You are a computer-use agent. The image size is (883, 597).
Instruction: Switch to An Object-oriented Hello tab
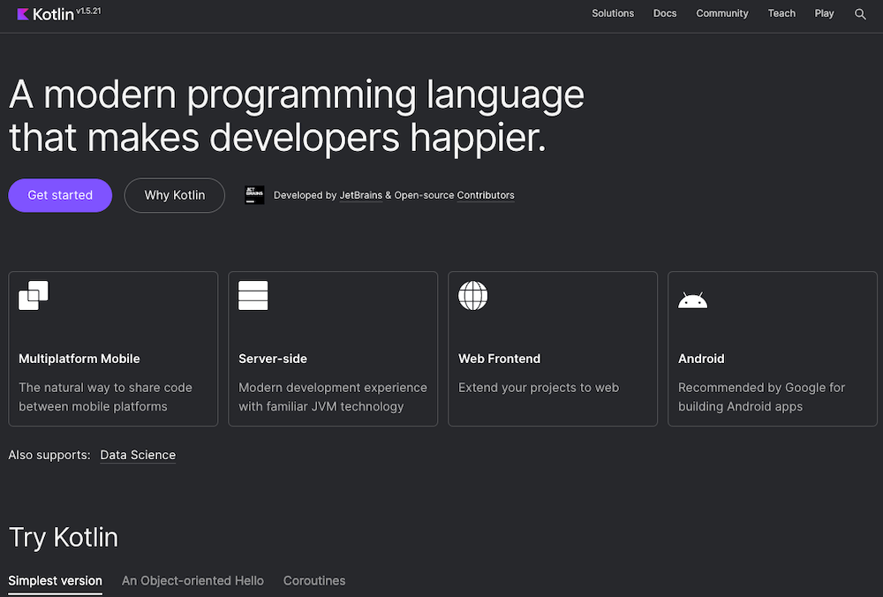(192, 581)
